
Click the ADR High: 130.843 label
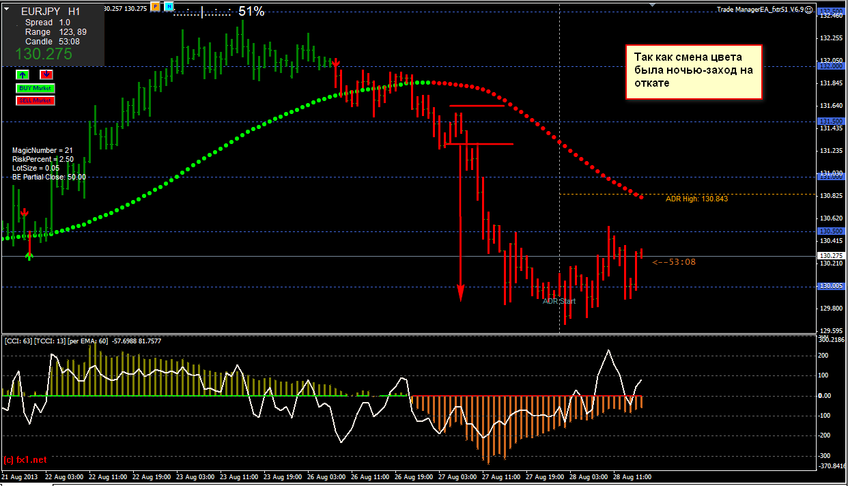(697, 199)
